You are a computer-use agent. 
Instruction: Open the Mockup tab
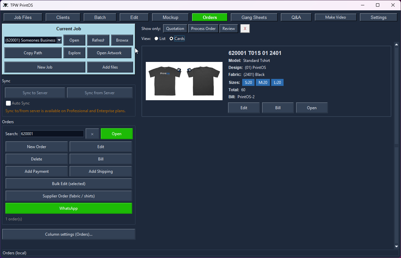click(170, 17)
